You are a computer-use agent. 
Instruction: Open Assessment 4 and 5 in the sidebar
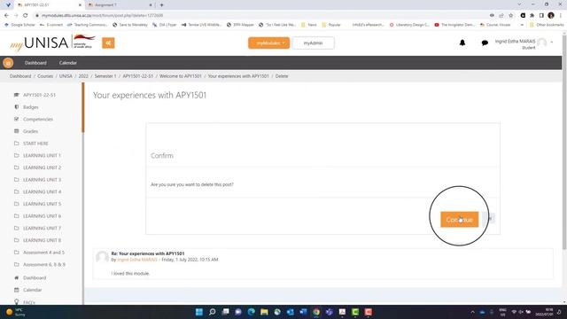coord(43,253)
